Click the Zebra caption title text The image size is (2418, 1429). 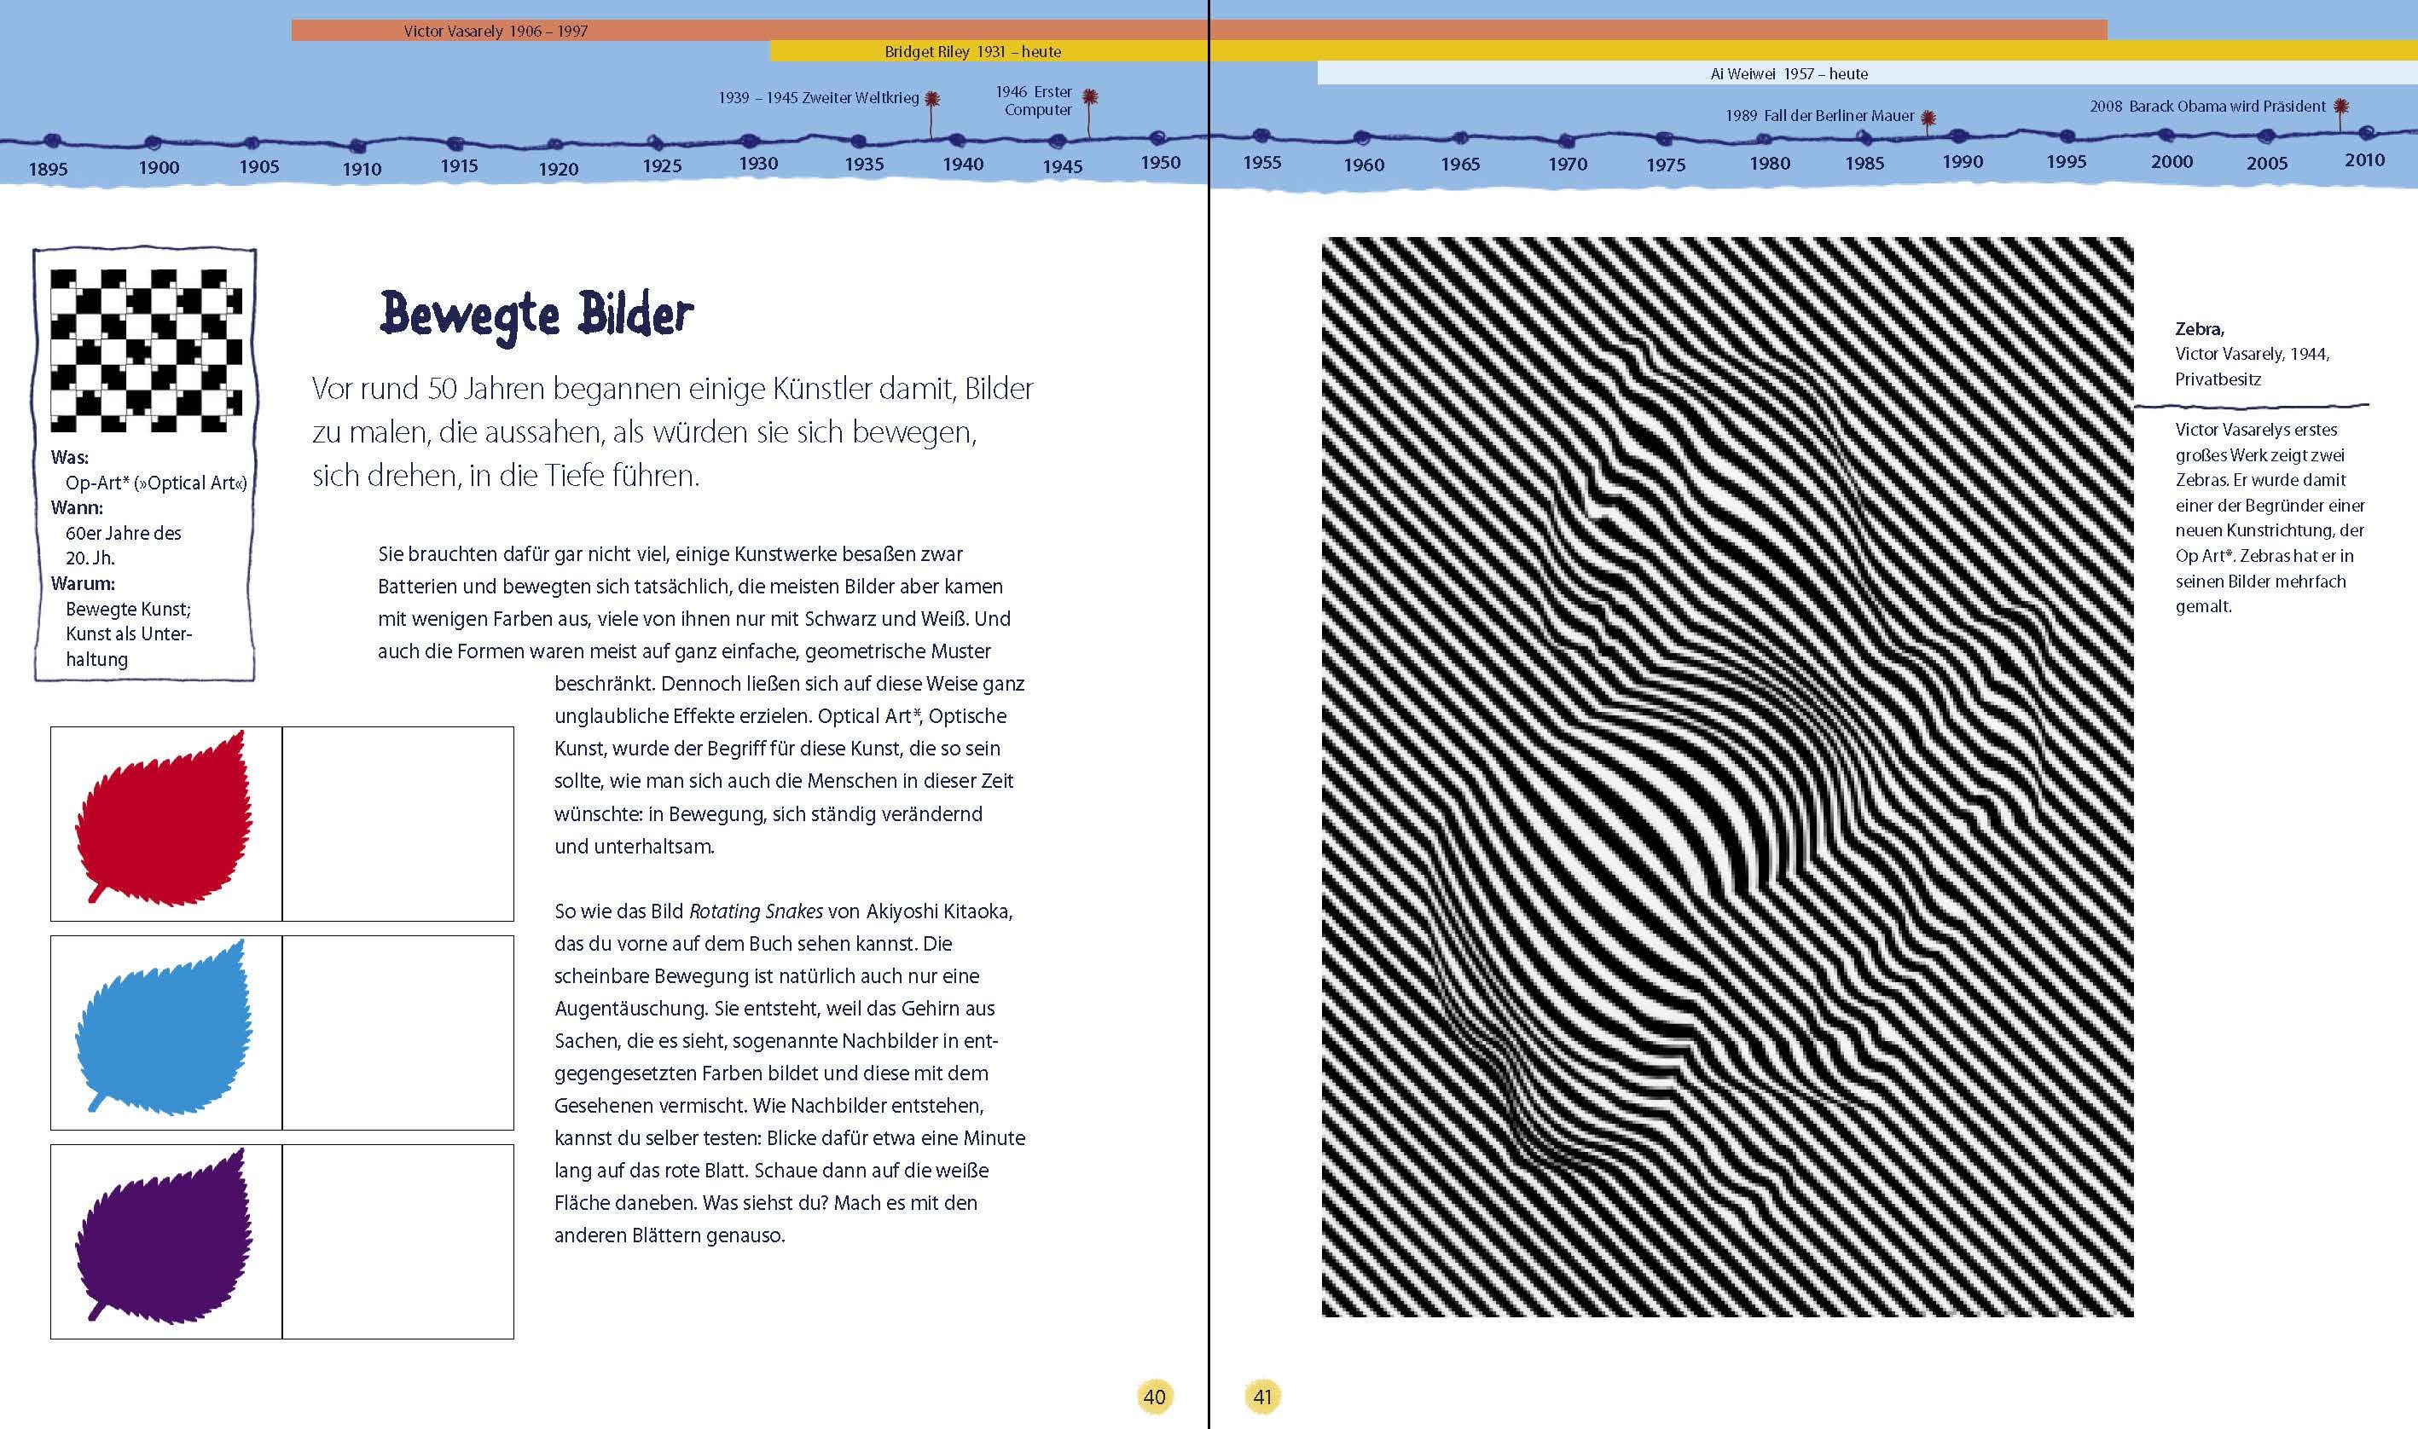[2199, 329]
